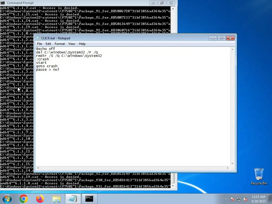
Task: Open the File menu in Notepad
Action: [x=40, y=44]
